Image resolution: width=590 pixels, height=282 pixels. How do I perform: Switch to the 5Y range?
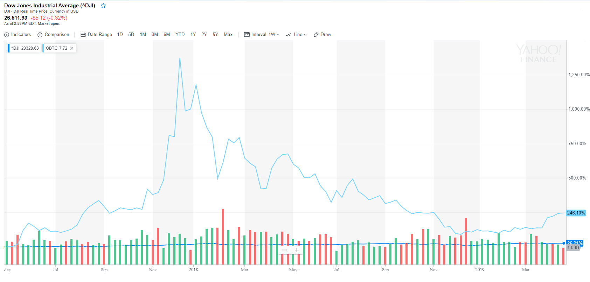click(215, 35)
